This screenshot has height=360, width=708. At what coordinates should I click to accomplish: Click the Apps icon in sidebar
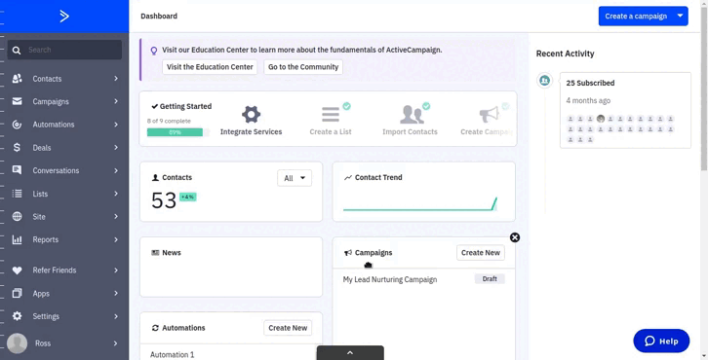pyautogui.click(x=17, y=293)
